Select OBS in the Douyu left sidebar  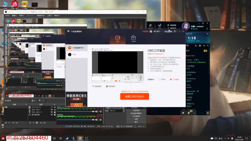pos(77,55)
